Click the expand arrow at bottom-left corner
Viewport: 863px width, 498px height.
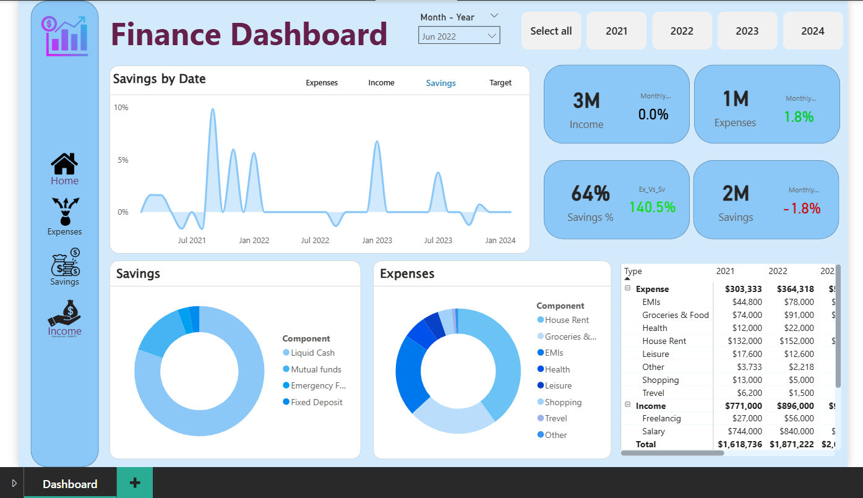click(x=13, y=483)
